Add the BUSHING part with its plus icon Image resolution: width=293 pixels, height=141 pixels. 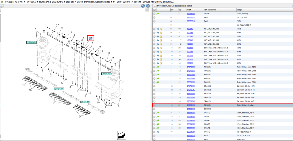click(x=154, y=109)
